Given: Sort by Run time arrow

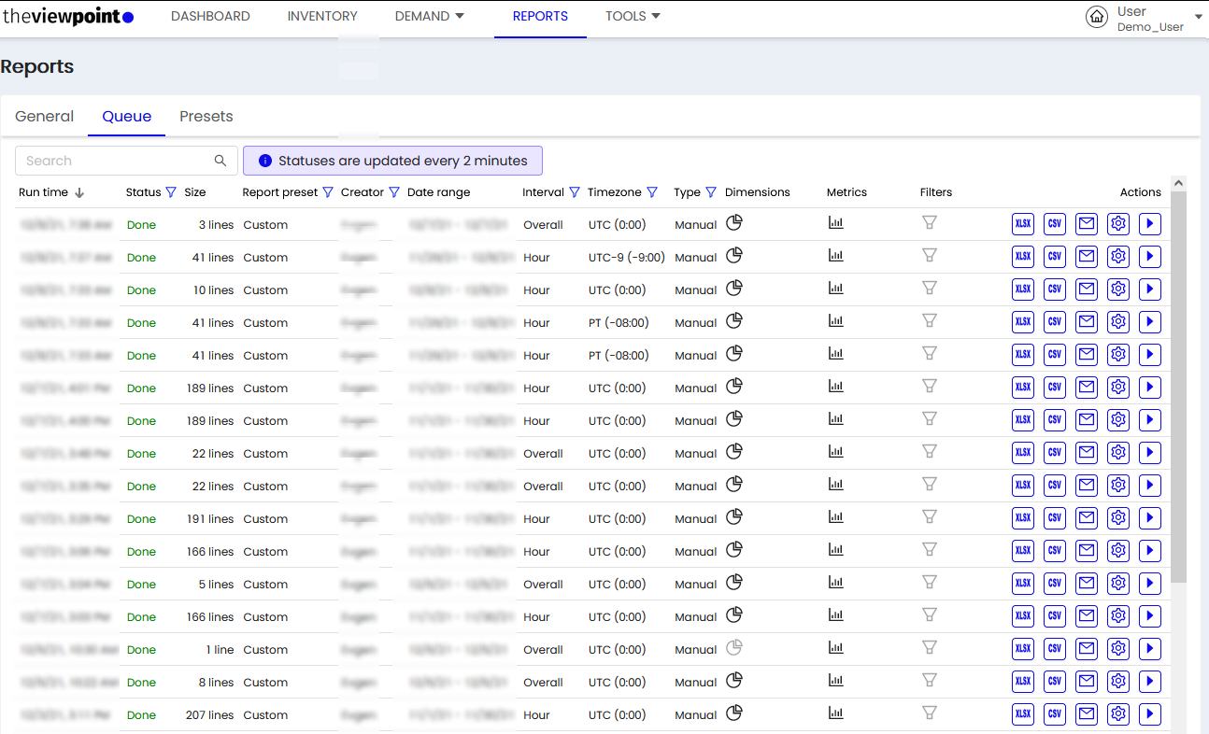Looking at the screenshot, I should [79, 192].
